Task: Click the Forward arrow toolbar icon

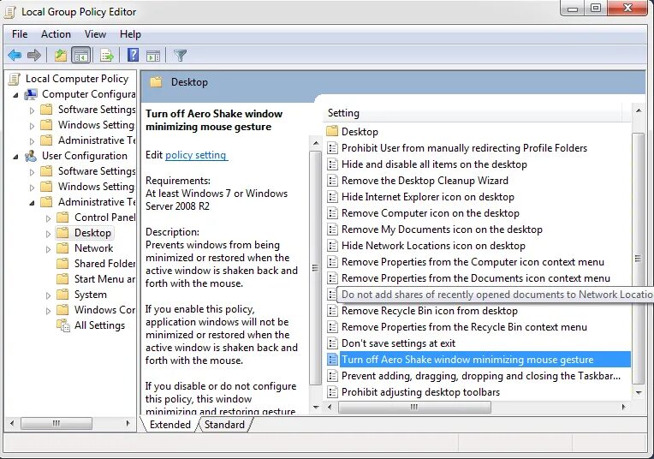Action: 33,55
